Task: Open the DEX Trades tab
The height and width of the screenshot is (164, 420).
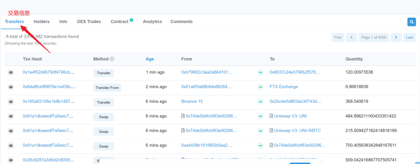Action: (89, 22)
